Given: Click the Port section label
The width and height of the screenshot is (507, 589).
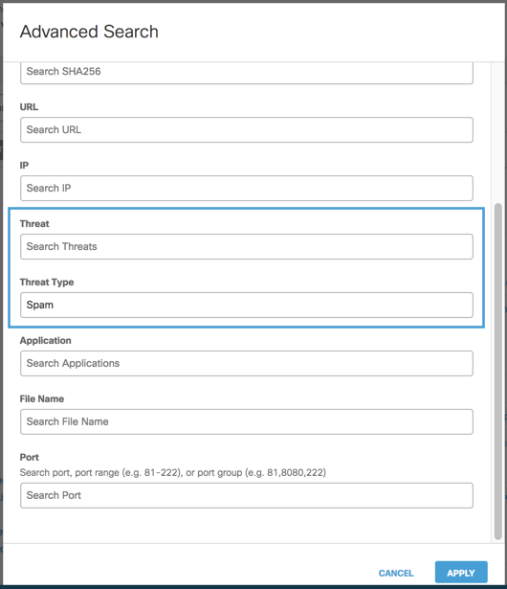Looking at the screenshot, I should 30,458.
